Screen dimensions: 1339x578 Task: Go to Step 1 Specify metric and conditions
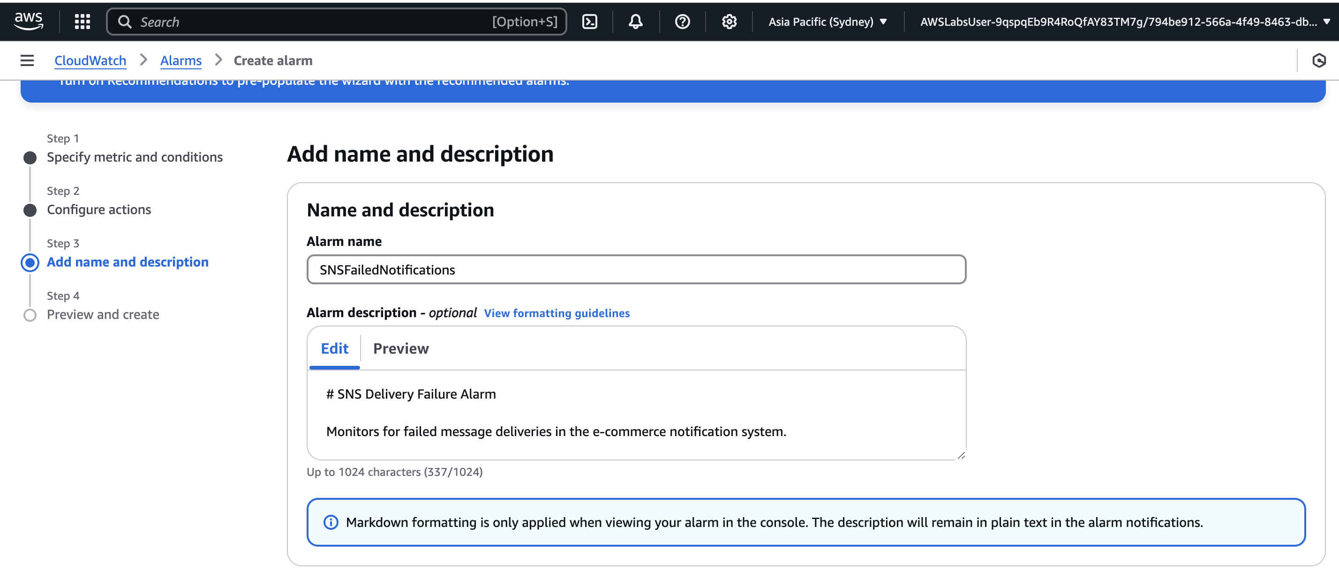[135, 157]
